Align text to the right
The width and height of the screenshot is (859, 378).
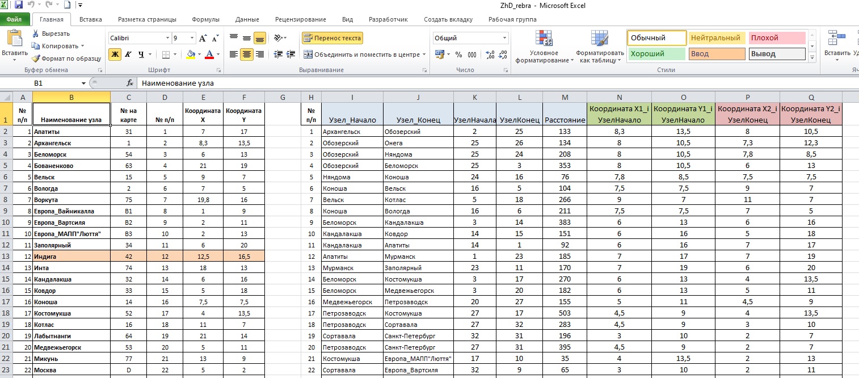259,54
